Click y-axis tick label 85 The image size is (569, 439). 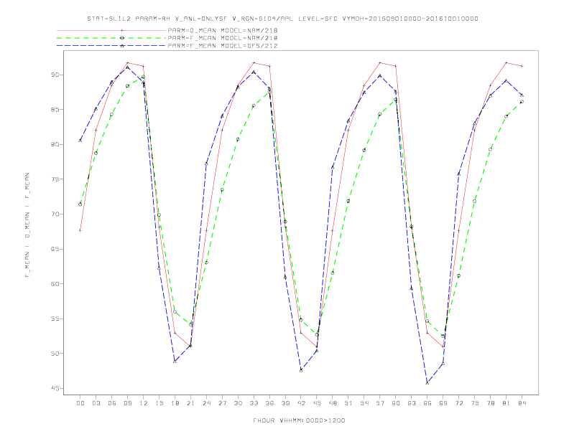point(55,109)
